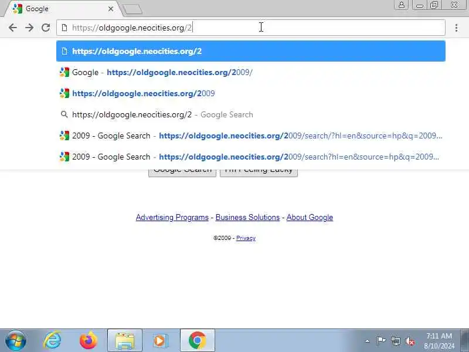Click the muted volume tray icon
Screen dimensions: 469x352
[x=409, y=341]
